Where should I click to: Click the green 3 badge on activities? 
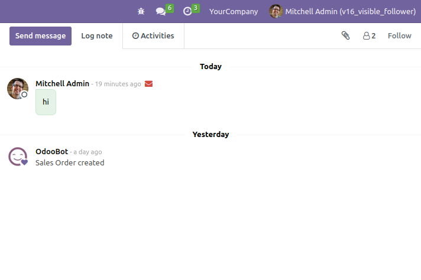pyautogui.click(x=196, y=8)
